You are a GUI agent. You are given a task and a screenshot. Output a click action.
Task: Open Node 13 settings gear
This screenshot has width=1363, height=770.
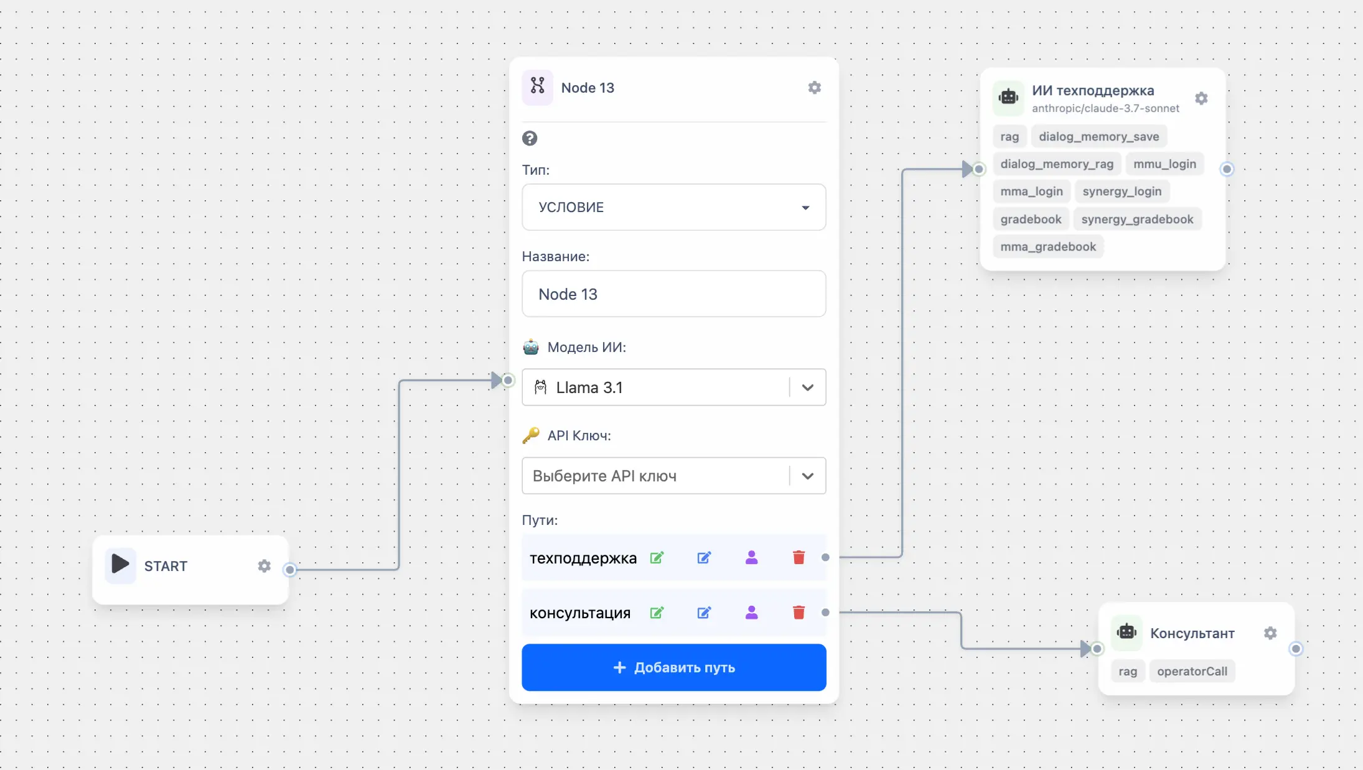814,88
